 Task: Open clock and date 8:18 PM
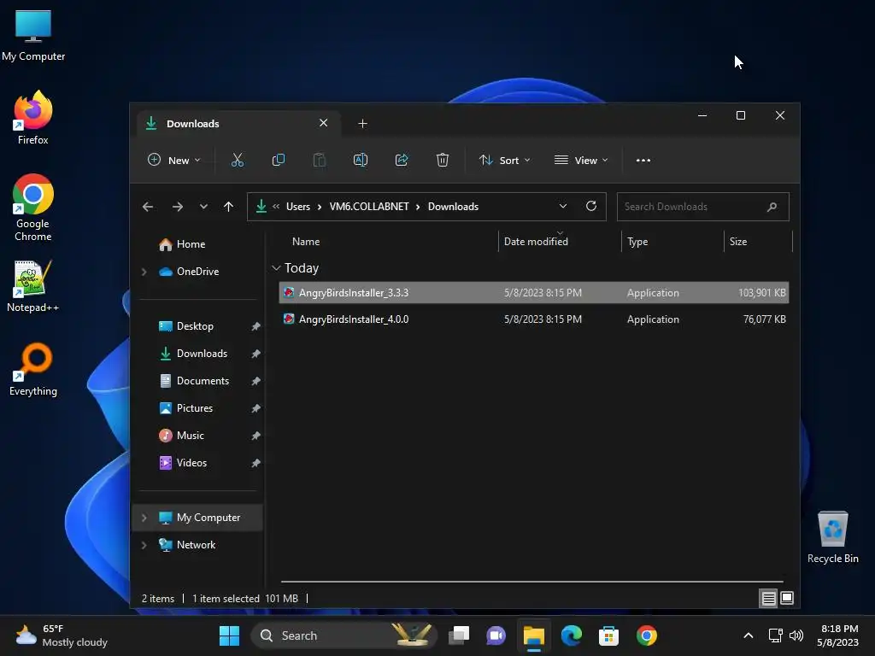click(837, 635)
